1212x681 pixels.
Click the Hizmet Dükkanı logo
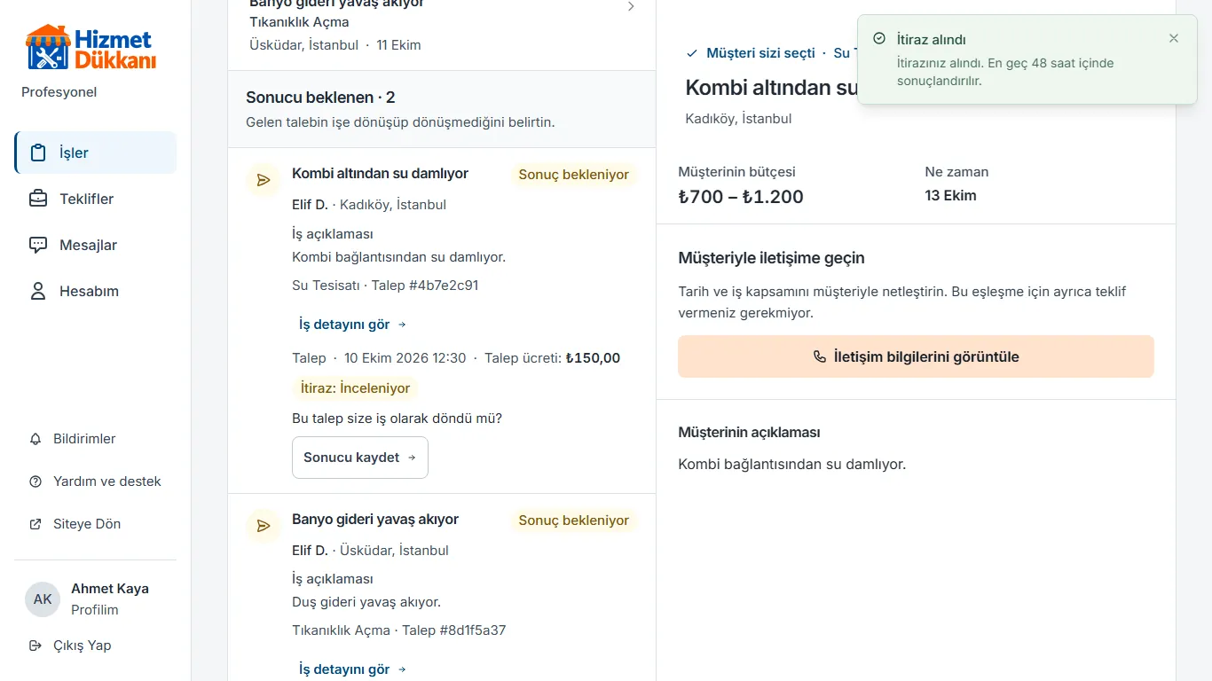pos(91,48)
